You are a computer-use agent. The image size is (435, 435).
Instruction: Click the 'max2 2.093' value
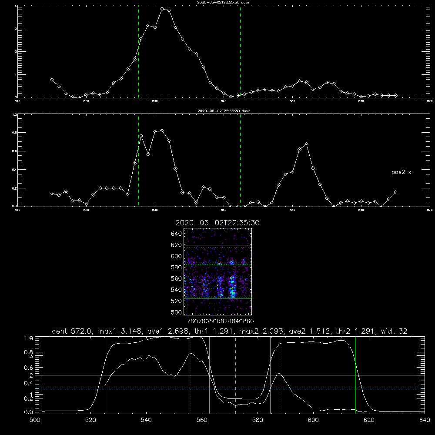261,331
